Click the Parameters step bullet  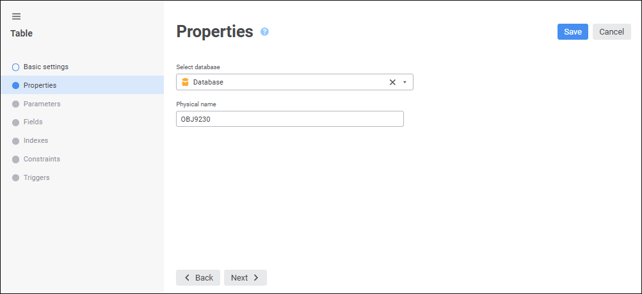point(15,104)
